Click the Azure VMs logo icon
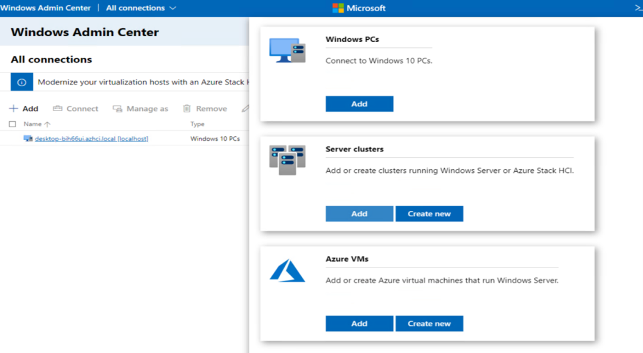Viewport: 643px width, 353px height. tap(287, 270)
